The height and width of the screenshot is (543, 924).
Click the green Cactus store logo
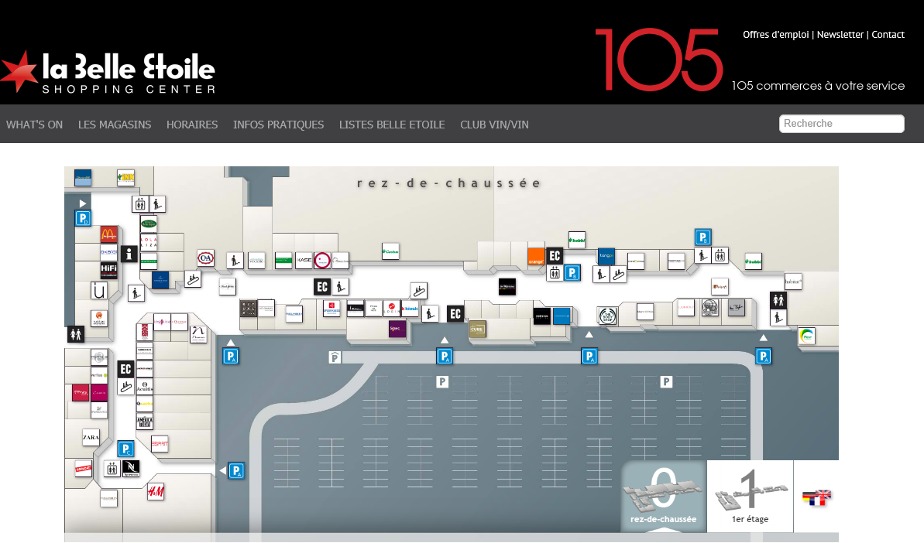coord(390,251)
